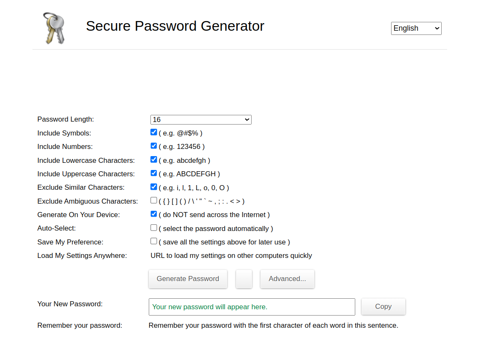Image resolution: width=480 pixels, height=345 pixels.
Task: Toggle the Include Symbols checkbox
Action: 154,132
